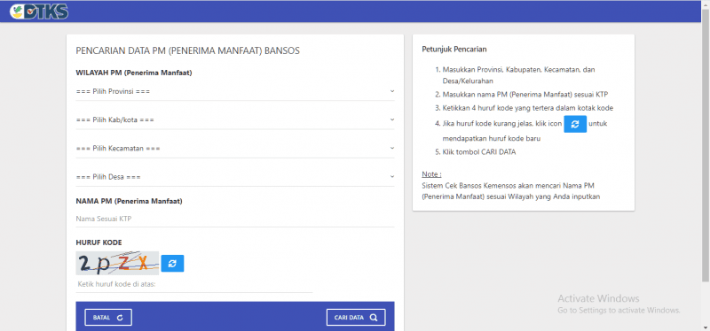Open the Pilih Kab/kota dropdown
The image size is (710, 331).
click(x=235, y=120)
